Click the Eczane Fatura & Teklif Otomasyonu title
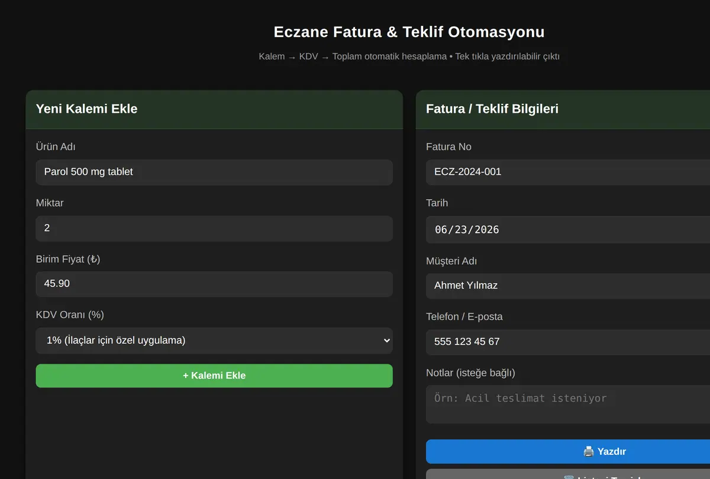Screen dimensions: 710x479 [x=409, y=32]
